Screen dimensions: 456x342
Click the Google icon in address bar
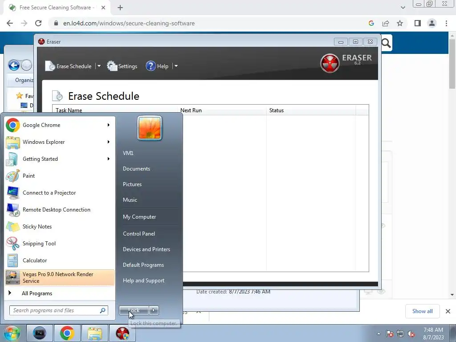[371, 23]
